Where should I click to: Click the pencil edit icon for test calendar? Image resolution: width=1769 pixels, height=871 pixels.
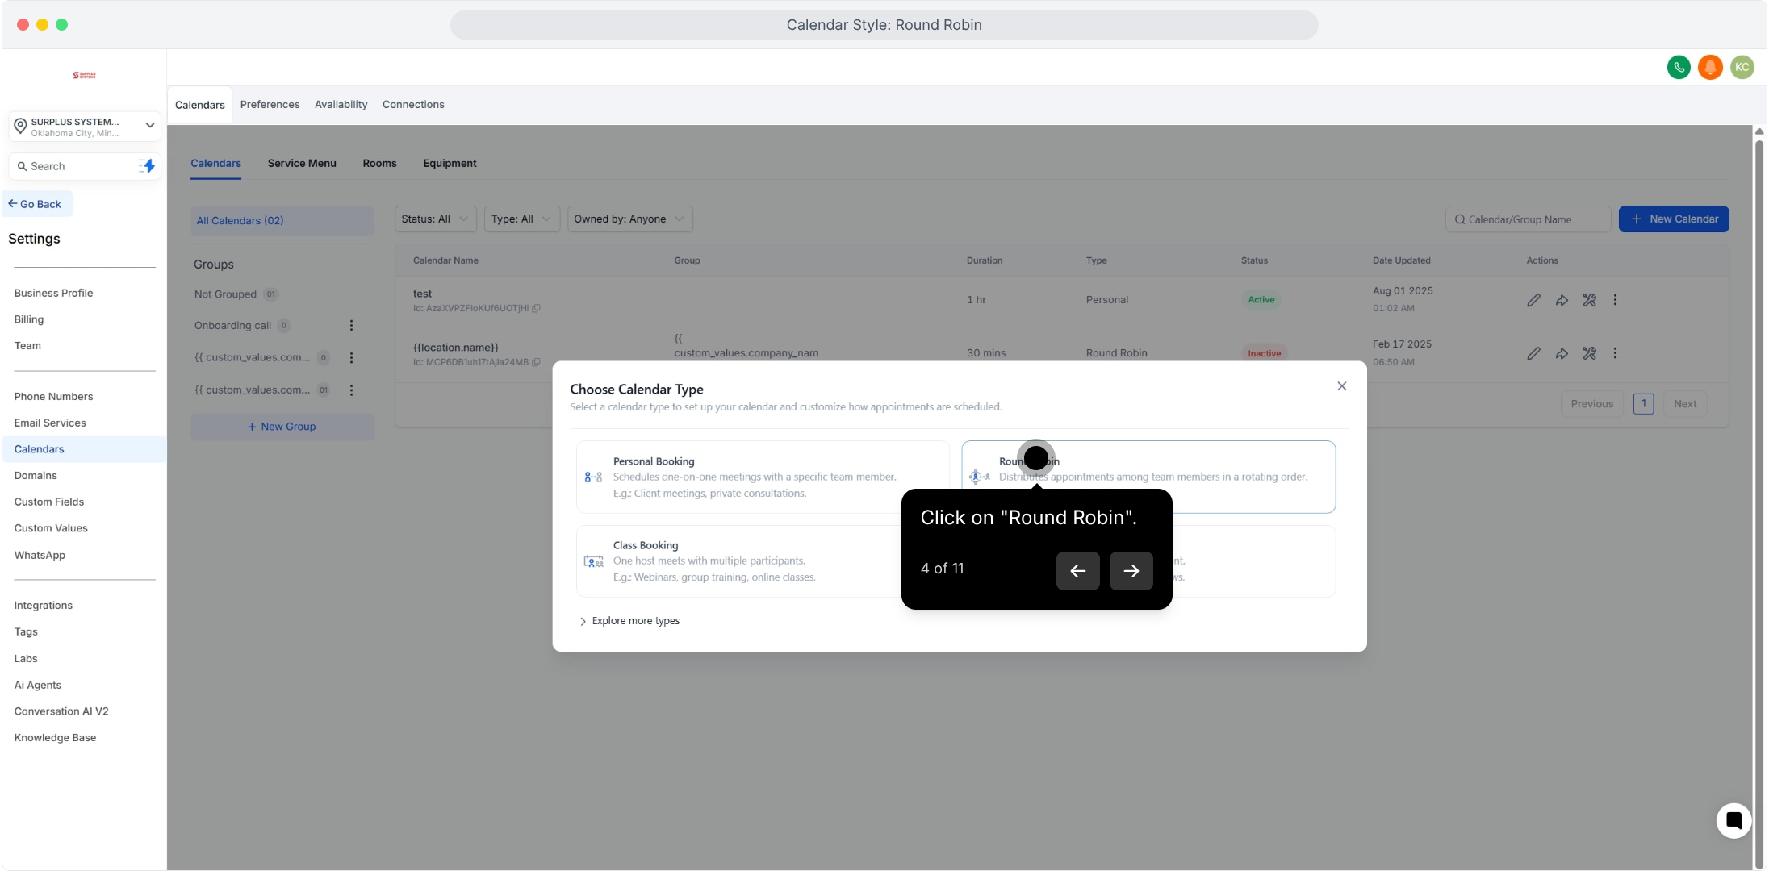coord(1533,300)
